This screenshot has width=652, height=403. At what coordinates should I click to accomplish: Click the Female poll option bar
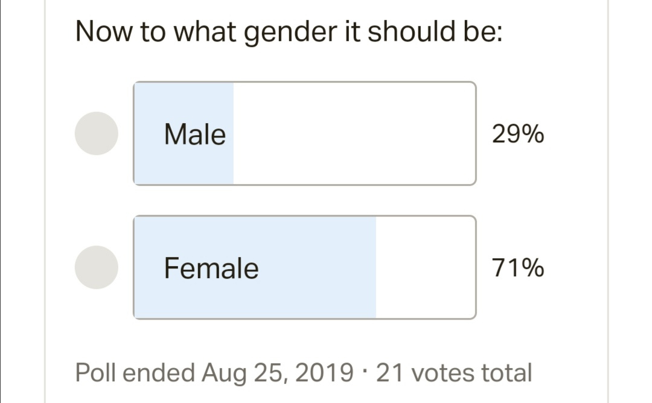[304, 267]
